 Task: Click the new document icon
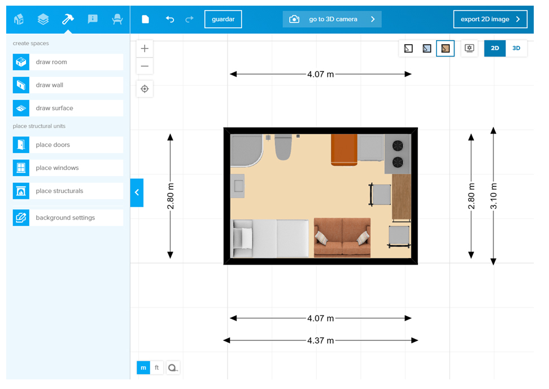pos(146,19)
